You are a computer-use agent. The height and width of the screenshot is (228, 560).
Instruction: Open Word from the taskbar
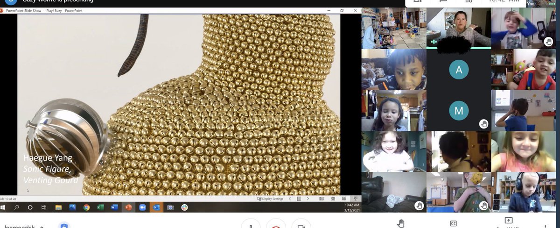point(114,207)
